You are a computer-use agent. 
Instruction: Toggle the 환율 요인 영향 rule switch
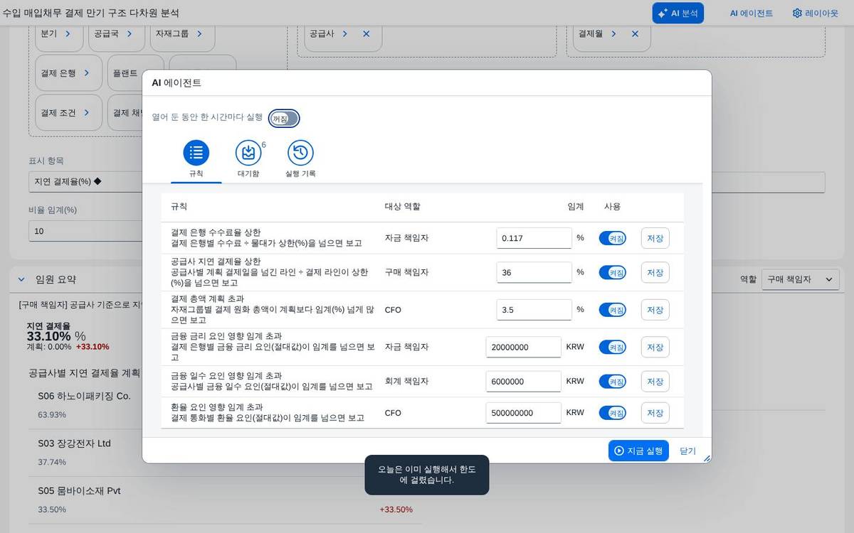click(613, 412)
